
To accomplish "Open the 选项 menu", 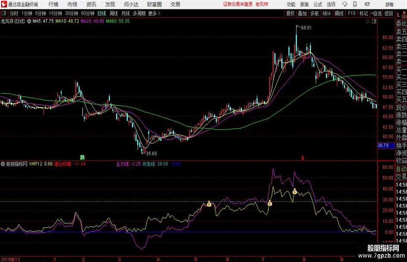I will pos(331,4).
